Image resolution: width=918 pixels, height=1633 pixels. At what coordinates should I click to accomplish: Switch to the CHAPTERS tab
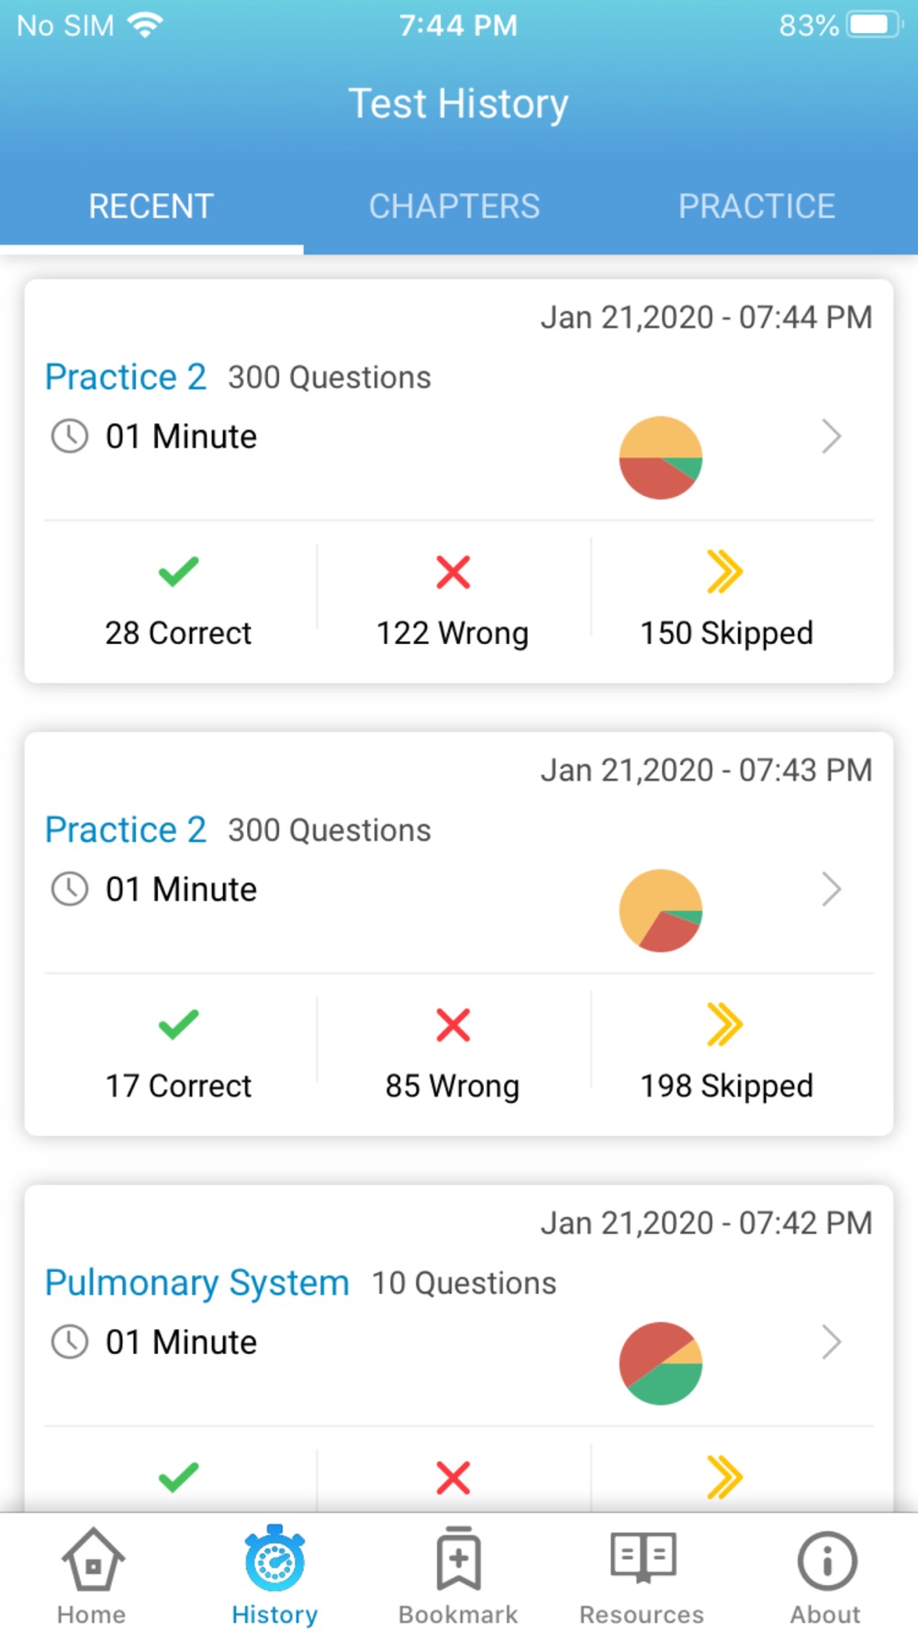coord(454,207)
